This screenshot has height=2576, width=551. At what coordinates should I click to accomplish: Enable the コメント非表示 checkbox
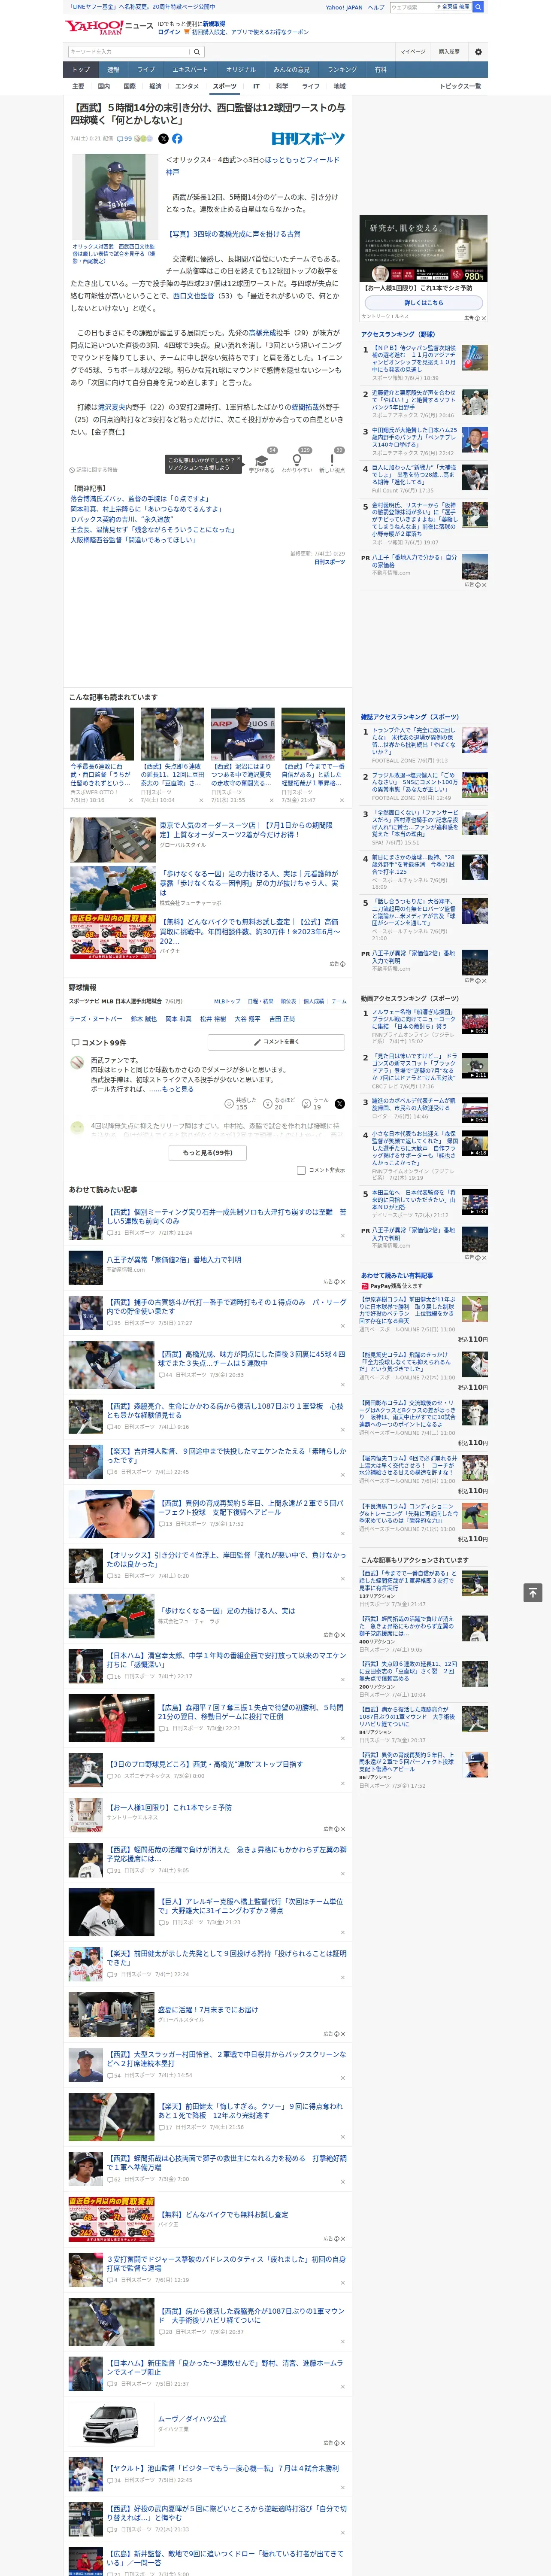tap(301, 1170)
